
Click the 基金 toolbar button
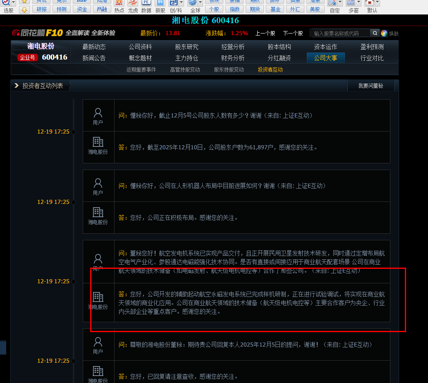click(x=275, y=9)
